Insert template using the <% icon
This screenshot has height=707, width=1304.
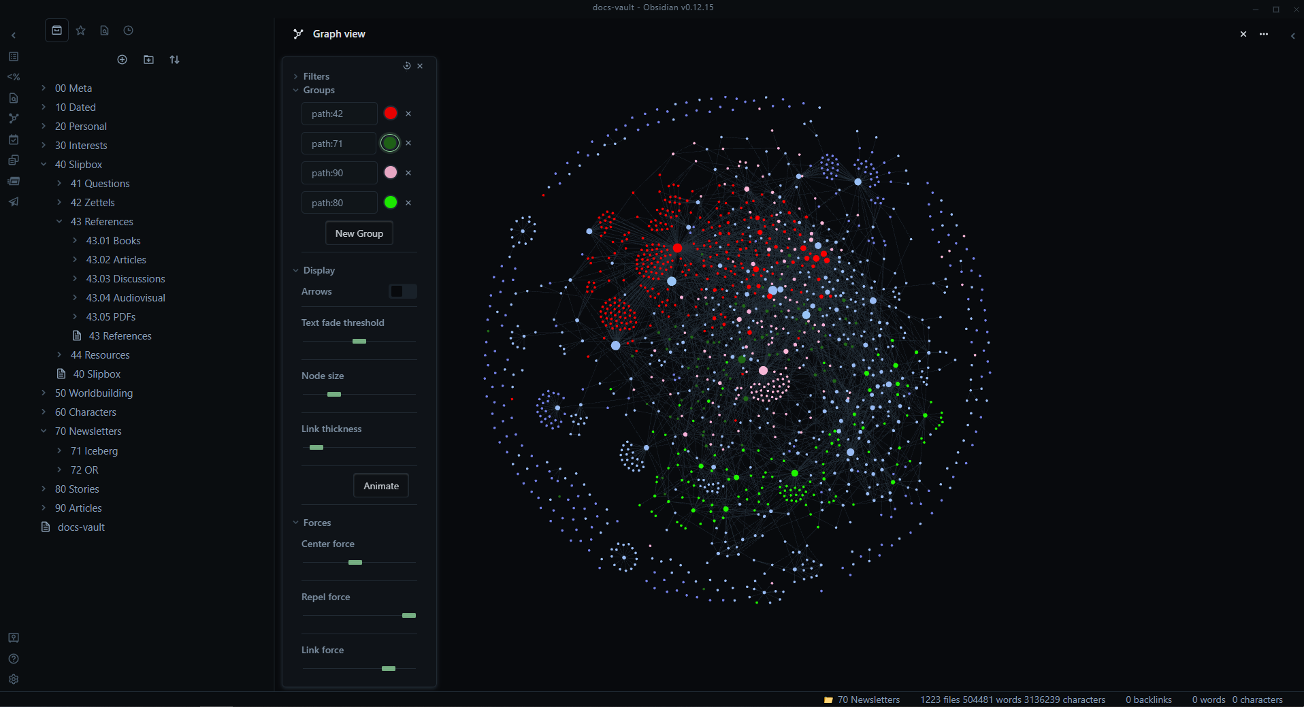pyautogui.click(x=14, y=77)
